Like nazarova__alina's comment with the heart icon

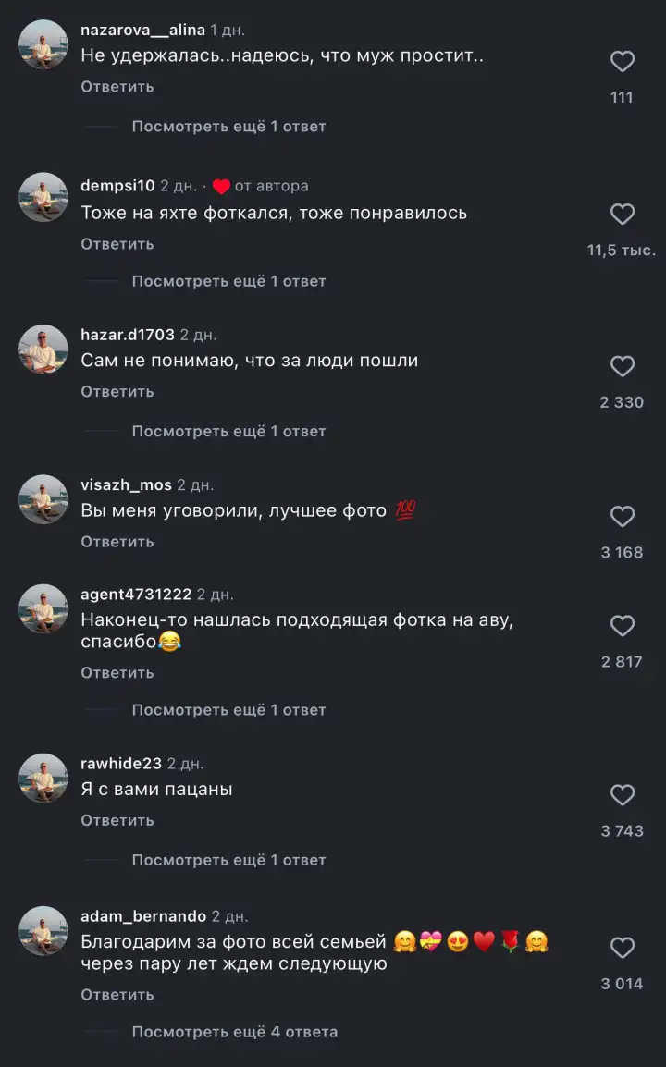pos(623,61)
